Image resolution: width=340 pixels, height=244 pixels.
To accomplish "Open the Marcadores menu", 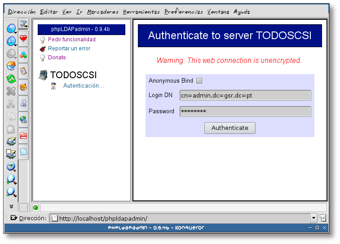I will [103, 12].
